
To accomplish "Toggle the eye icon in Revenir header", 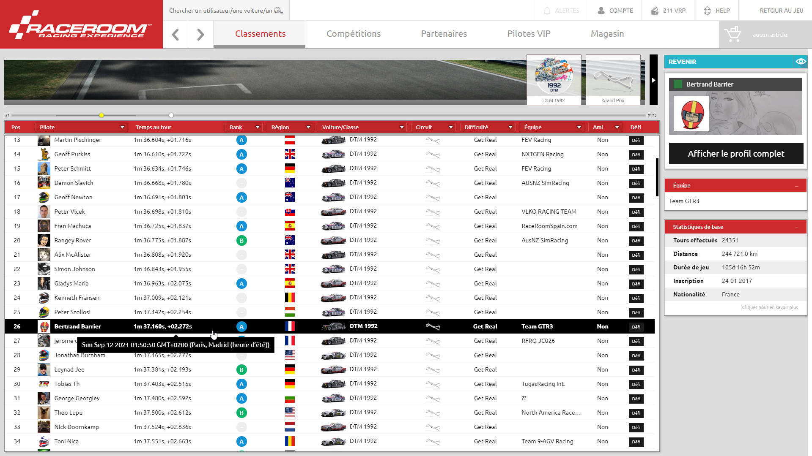I will (x=800, y=62).
